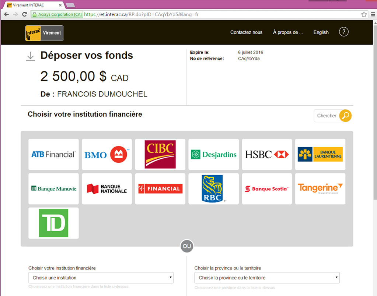The width and height of the screenshot is (377, 296).
Task: Click the HSBC bank logo
Action: point(267,154)
